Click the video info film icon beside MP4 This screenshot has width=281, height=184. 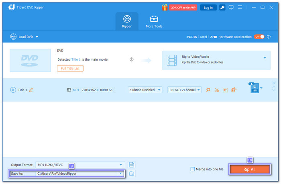tap(69, 90)
